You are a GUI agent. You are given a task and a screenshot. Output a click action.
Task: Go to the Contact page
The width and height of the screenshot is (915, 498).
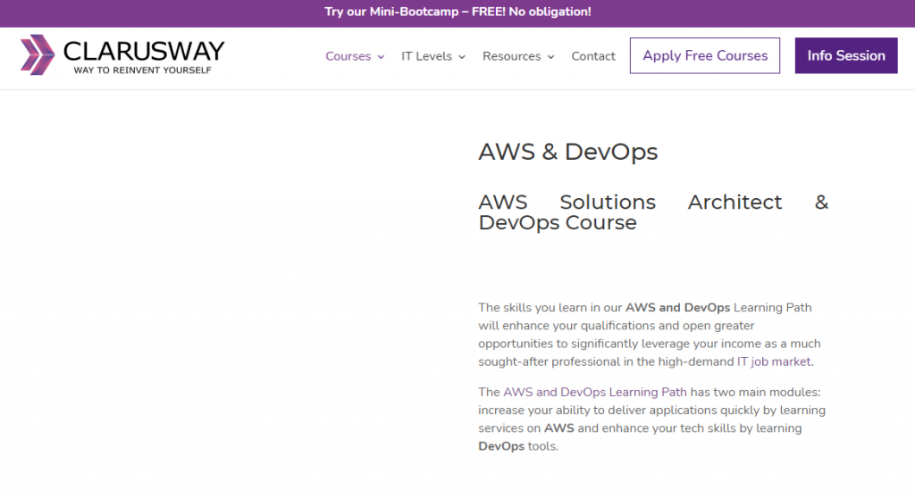pos(593,56)
